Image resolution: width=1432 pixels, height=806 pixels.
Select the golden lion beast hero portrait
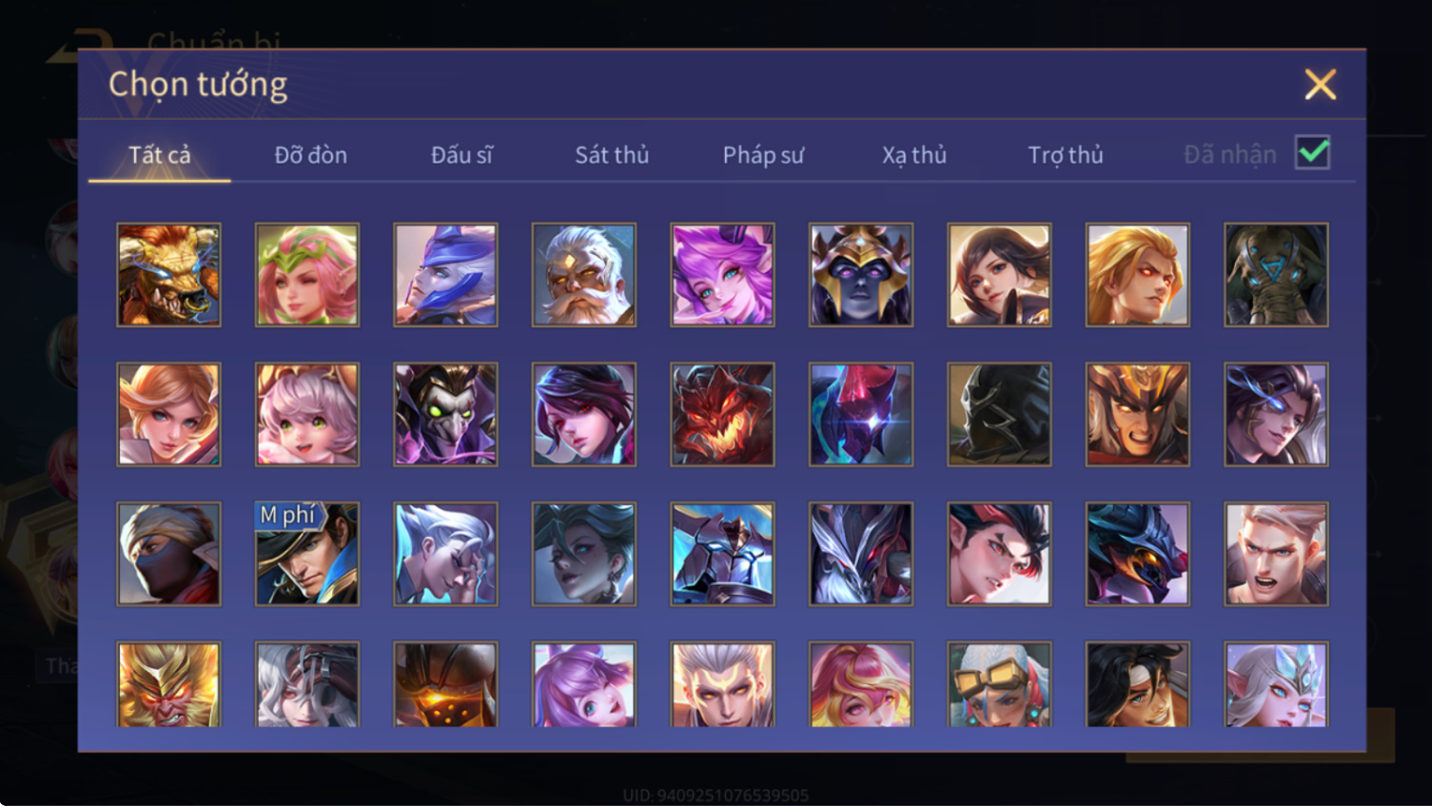pos(168,275)
